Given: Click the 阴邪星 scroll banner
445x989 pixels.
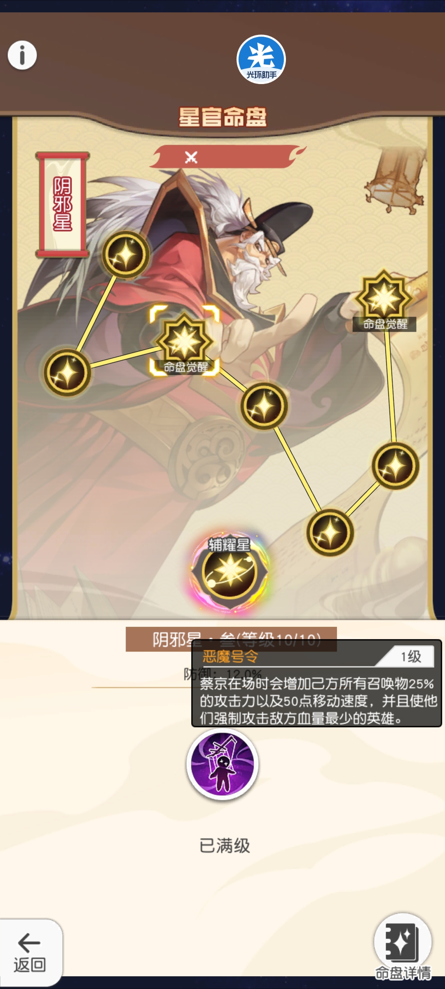Looking at the screenshot, I should (63, 204).
